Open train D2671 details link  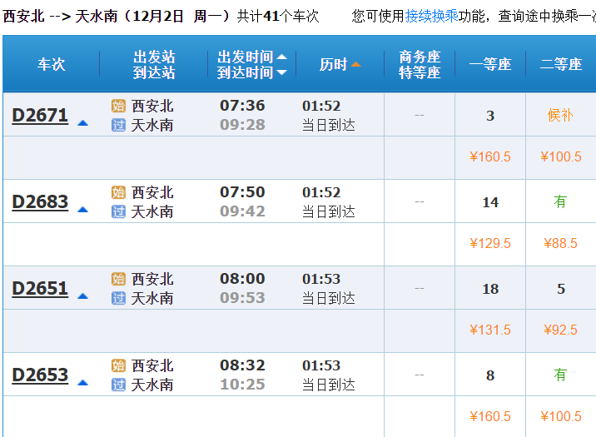[x=40, y=115]
